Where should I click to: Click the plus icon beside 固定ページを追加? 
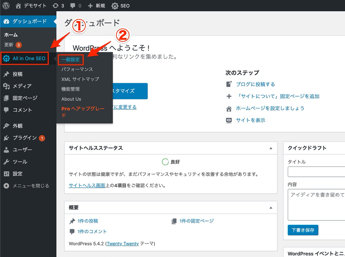tap(229, 96)
